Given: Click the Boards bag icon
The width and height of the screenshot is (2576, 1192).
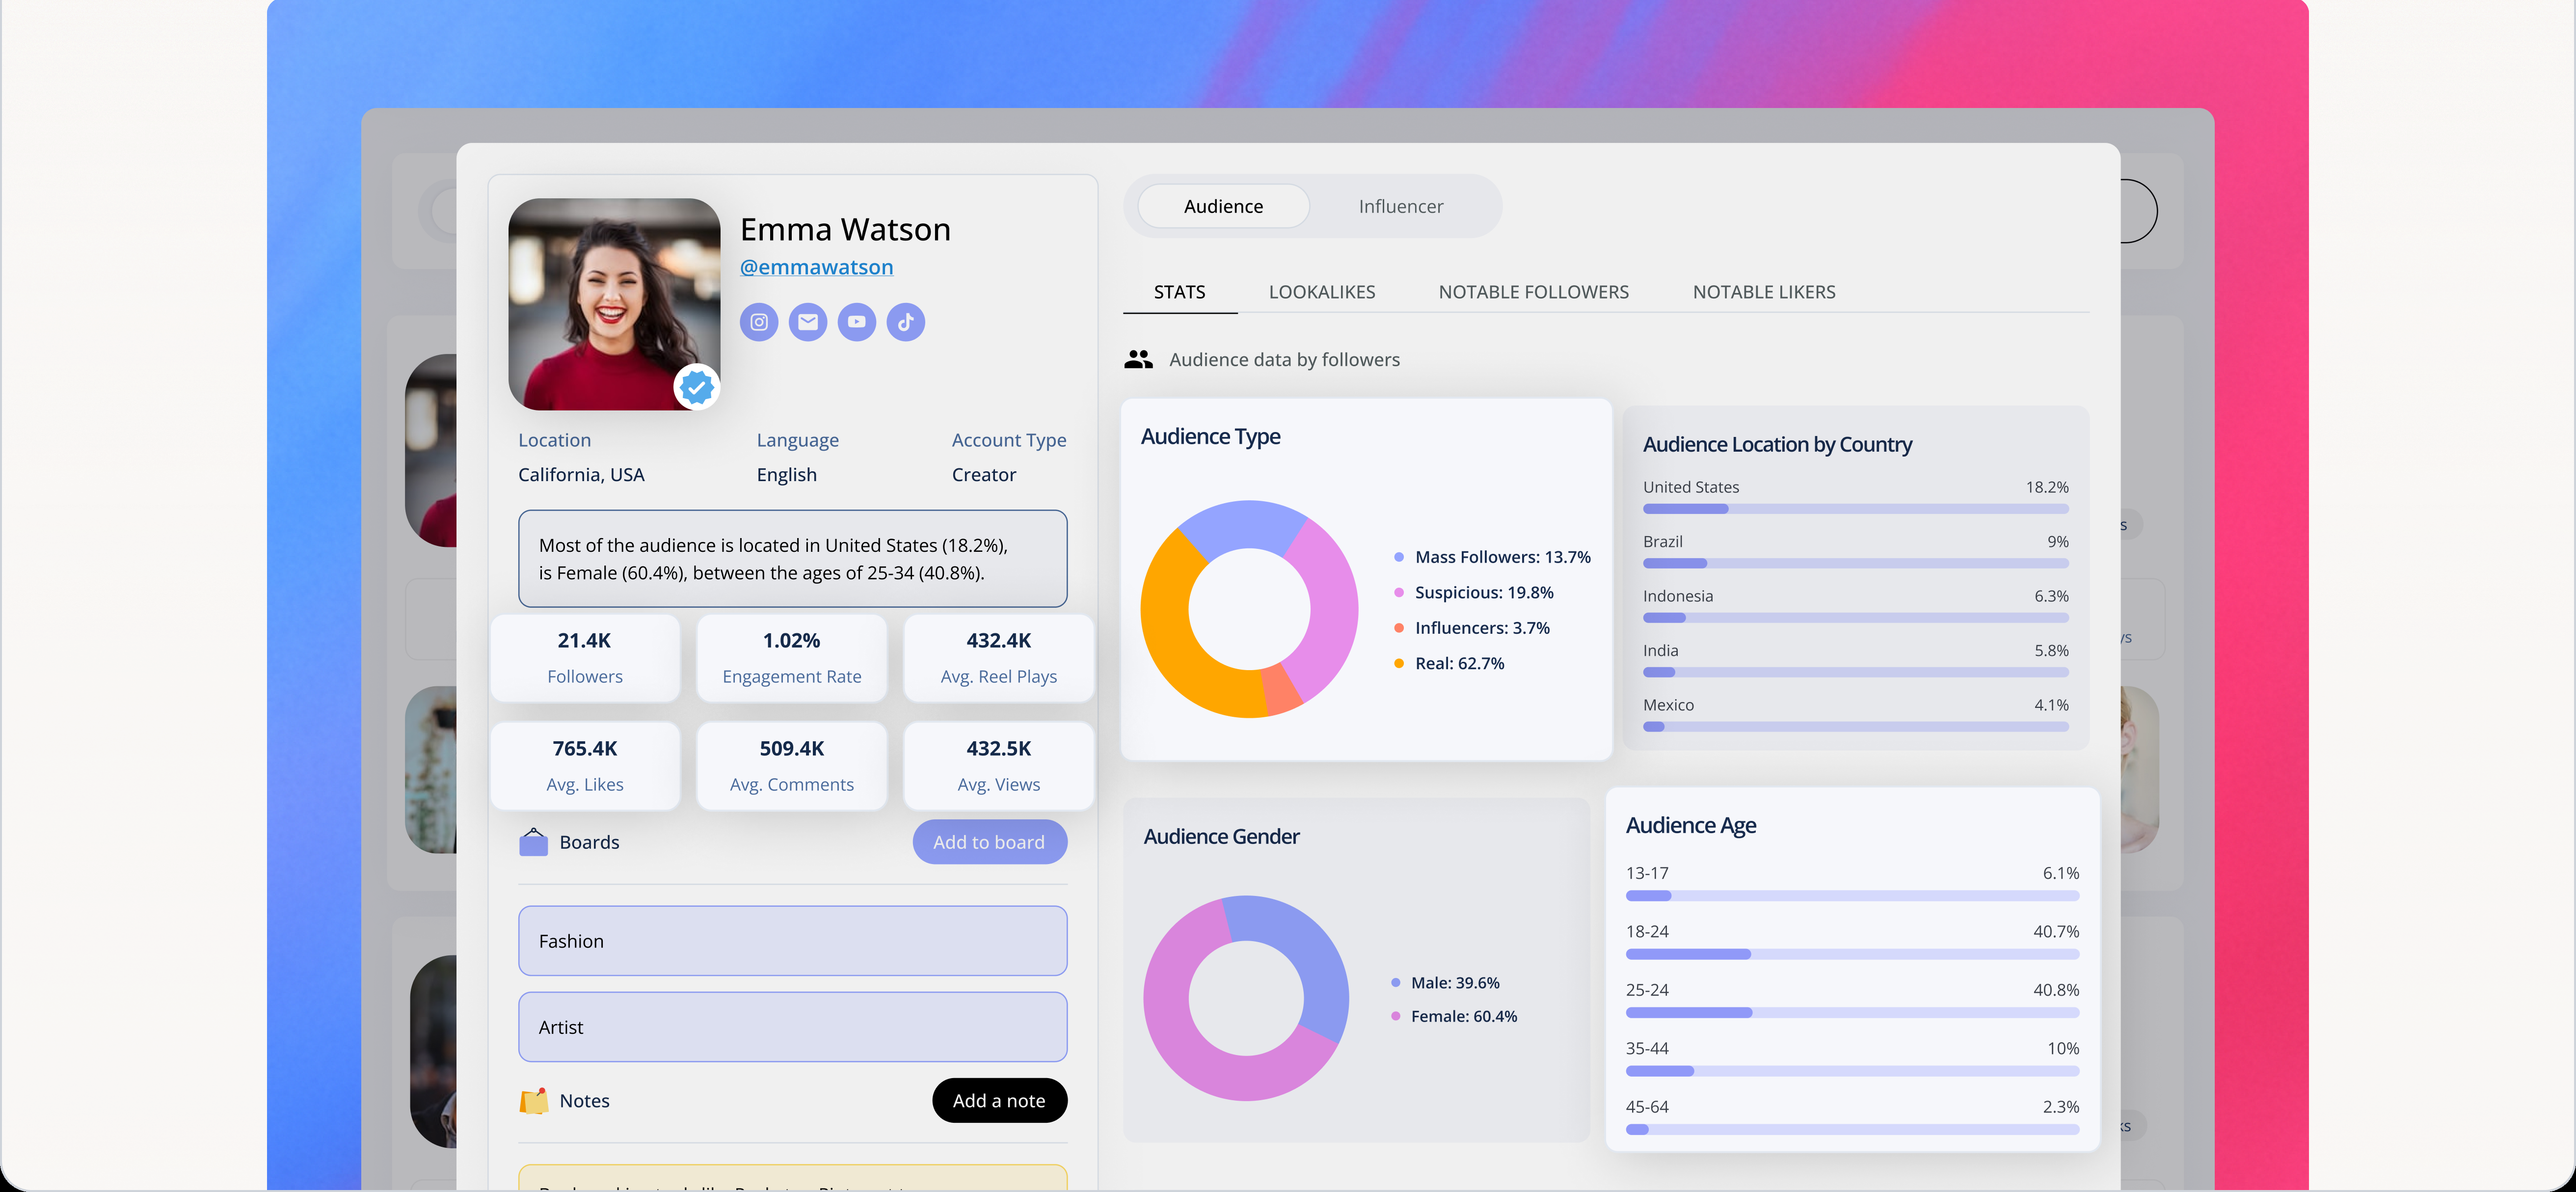Looking at the screenshot, I should tap(534, 842).
